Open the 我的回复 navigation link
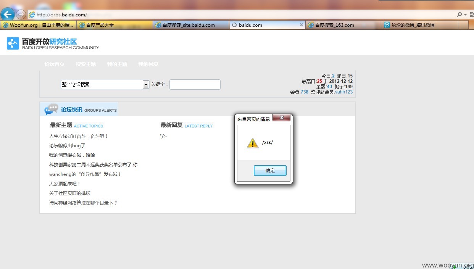Screen dimensions: 474x269 coord(148,64)
